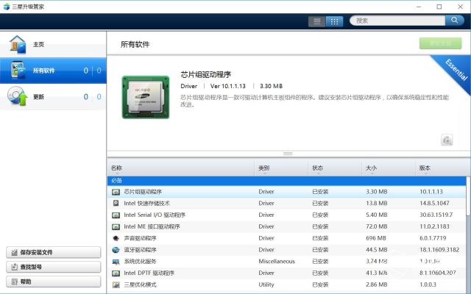Click icon of Intel 快速存储技术 row
The image size is (471, 294).
[x=116, y=203]
